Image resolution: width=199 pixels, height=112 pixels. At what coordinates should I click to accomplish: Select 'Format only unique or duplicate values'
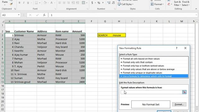coord(154,73)
